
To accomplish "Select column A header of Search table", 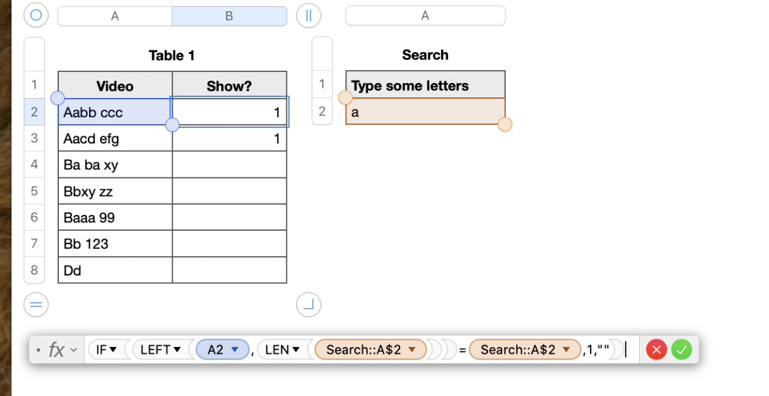I will (425, 16).
